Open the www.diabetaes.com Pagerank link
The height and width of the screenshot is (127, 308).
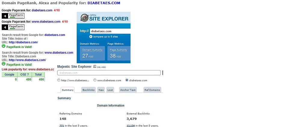pyautogui.click(x=46, y=22)
